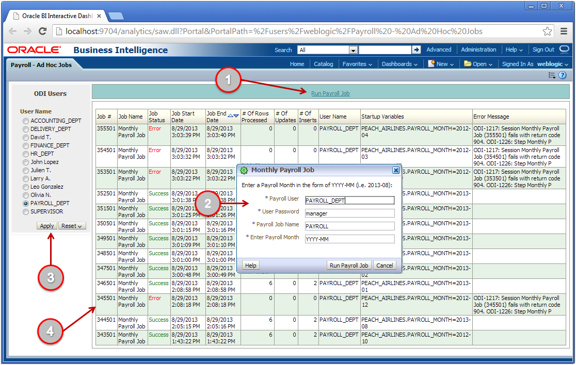
Task: Reload the page with the browser refresh icon
Action: tap(43, 31)
